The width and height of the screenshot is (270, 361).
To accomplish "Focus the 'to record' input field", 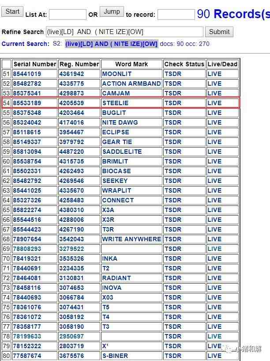I will click(176, 15).
